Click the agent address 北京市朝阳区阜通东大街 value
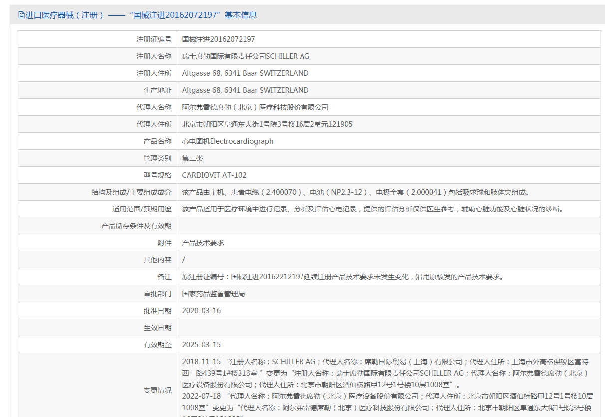 click(267, 124)
